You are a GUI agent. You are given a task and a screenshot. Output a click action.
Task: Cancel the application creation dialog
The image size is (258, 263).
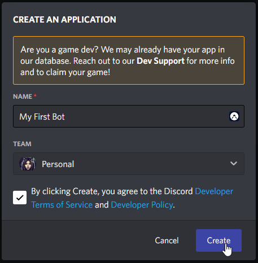[x=167, y=240]
